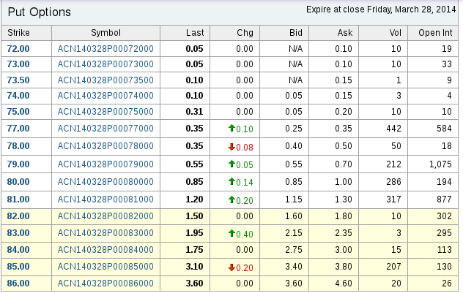
Task: Click symbol ACN140328P00072000
Action: tap(105, 48)
